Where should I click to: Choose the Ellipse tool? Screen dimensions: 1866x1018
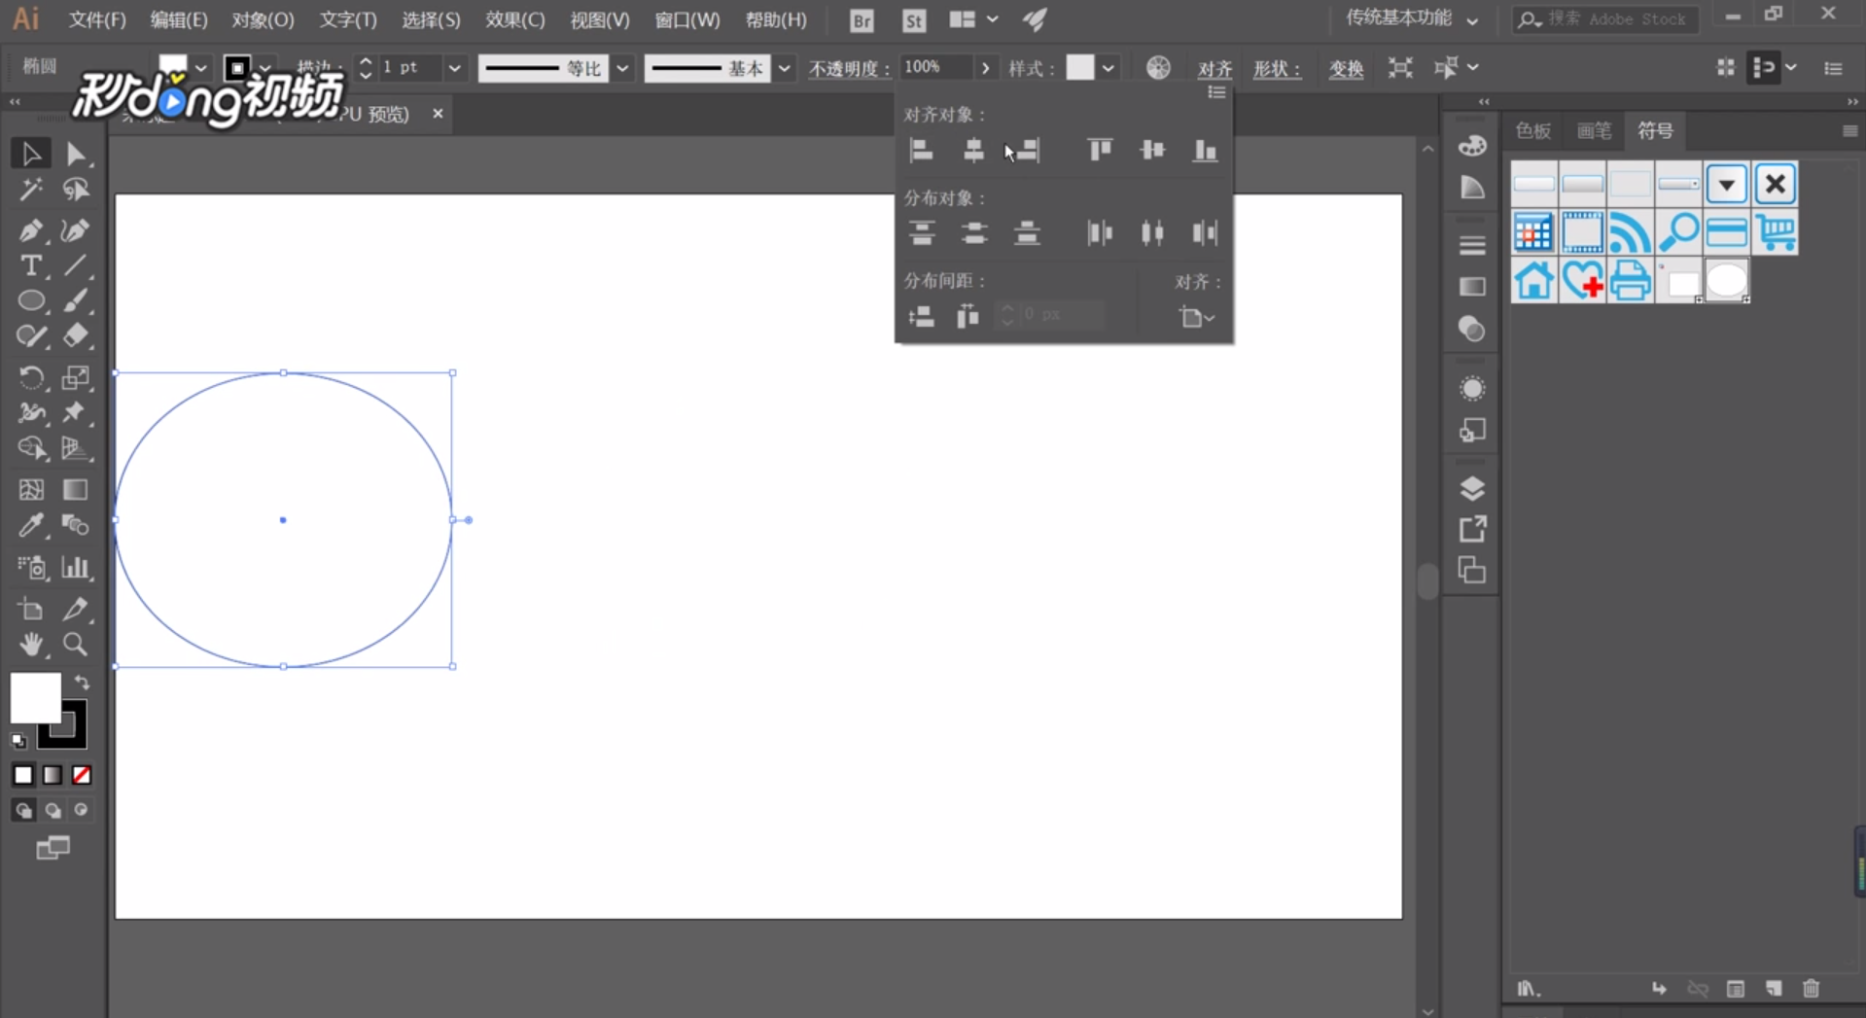30,300
